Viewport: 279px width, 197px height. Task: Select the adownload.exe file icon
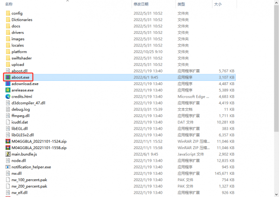click(x=7, y=84)
